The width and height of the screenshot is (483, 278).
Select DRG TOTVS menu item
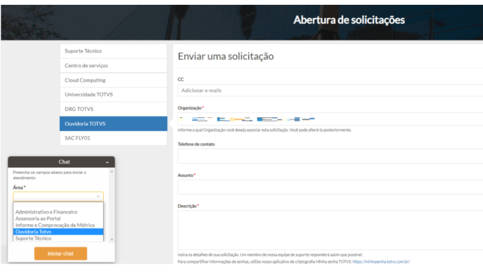click(113, 109)
